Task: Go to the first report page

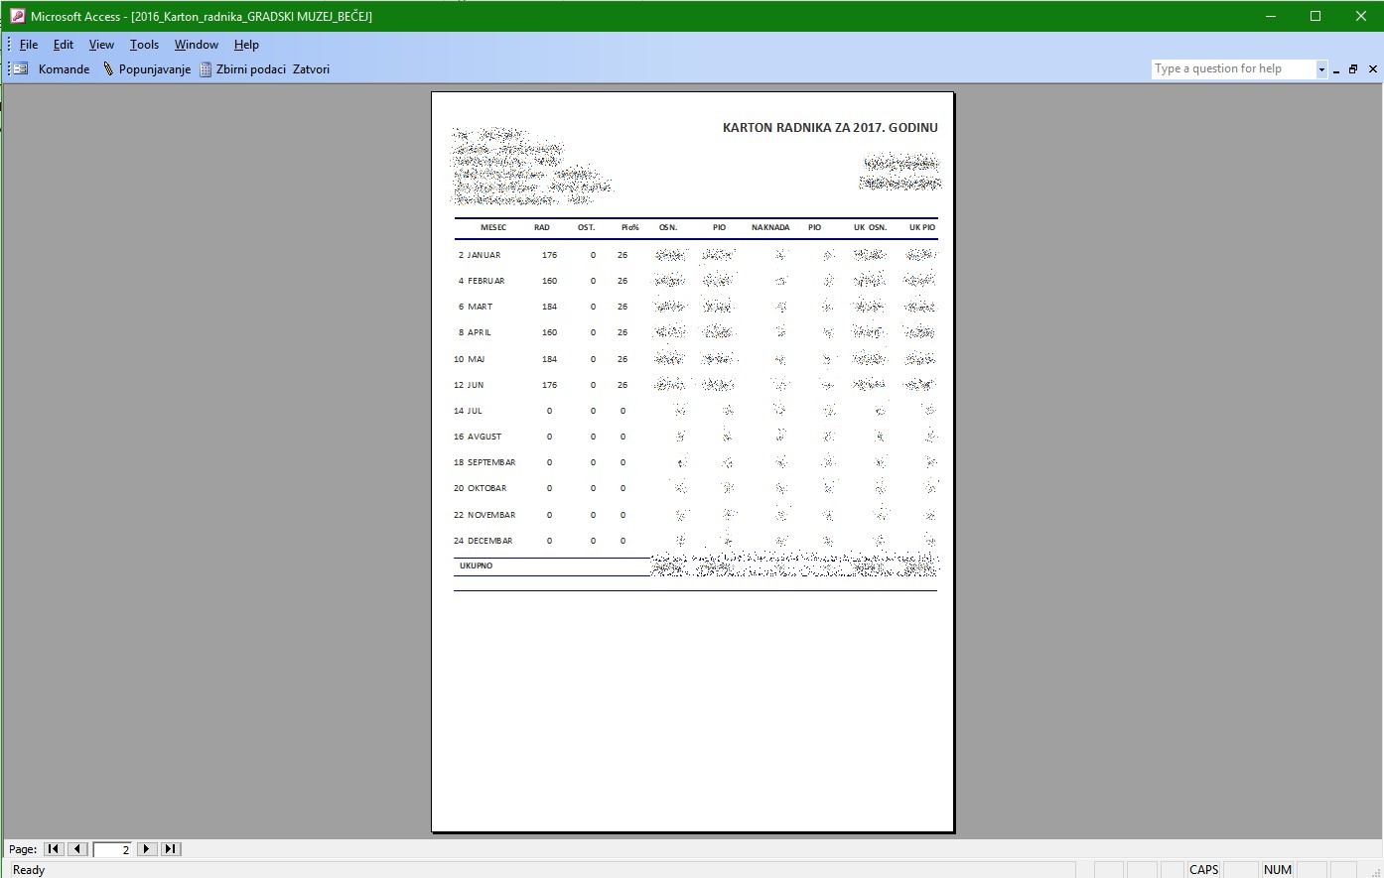Action: [x=54, y=849]
